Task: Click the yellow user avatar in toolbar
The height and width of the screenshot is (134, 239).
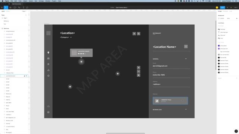Action: point(217,7)
